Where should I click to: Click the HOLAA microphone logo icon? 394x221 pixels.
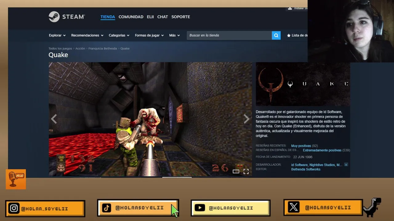pos(16,179)
